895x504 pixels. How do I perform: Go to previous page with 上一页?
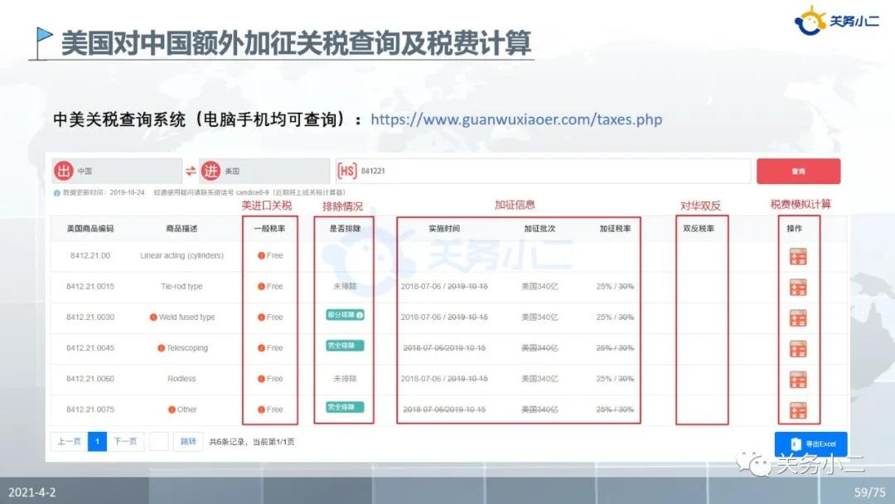pyautogui.click(x=69, y=442)
